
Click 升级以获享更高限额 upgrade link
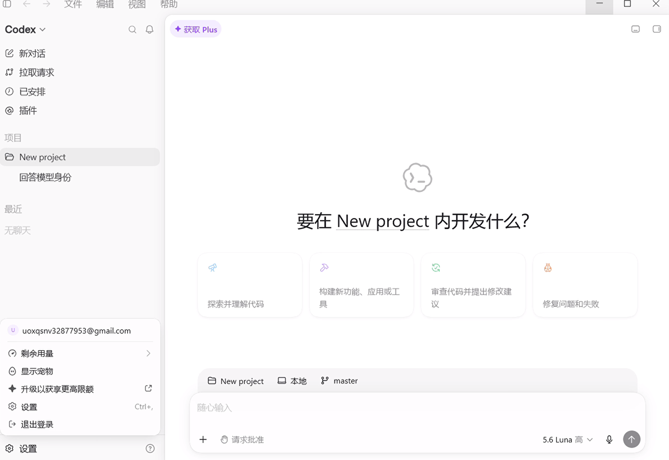[x=80, y=389]
